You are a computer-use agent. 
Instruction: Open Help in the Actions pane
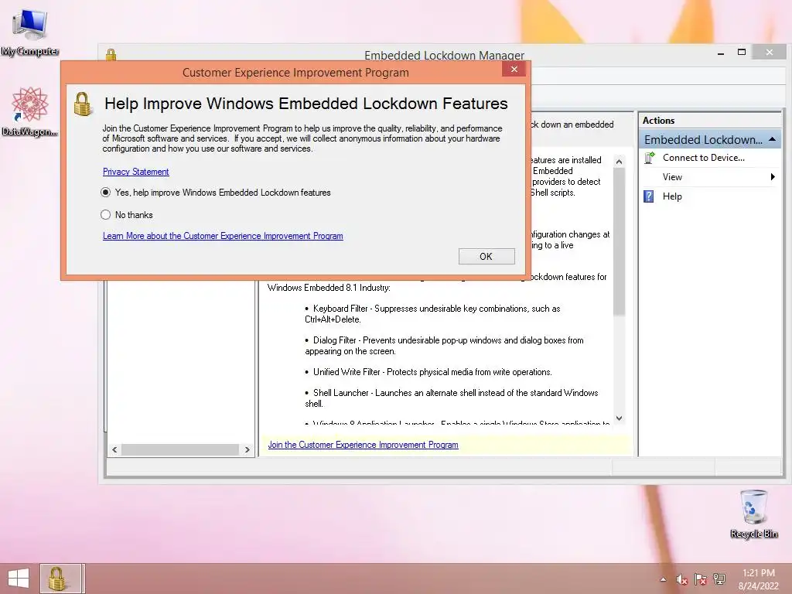[672, 196]
